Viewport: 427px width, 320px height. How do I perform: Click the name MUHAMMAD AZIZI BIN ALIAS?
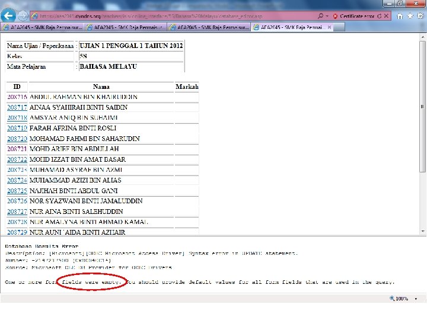click(75, 180)
